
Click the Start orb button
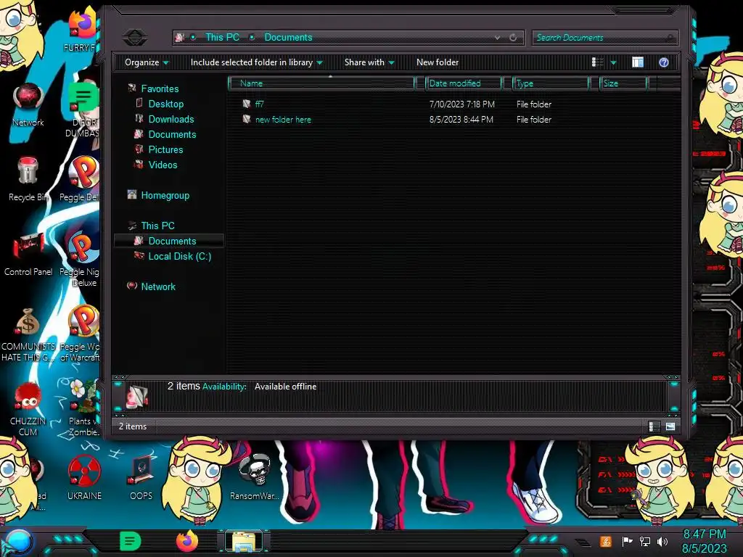click(19, 542)
